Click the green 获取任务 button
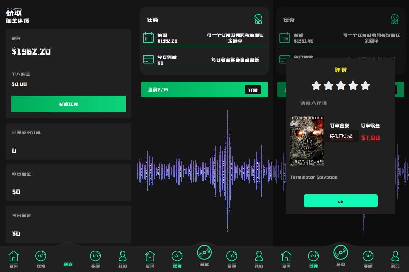 click(x=68, y=104)
